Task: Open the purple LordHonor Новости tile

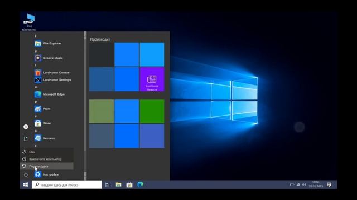Action: coord(152,79)
